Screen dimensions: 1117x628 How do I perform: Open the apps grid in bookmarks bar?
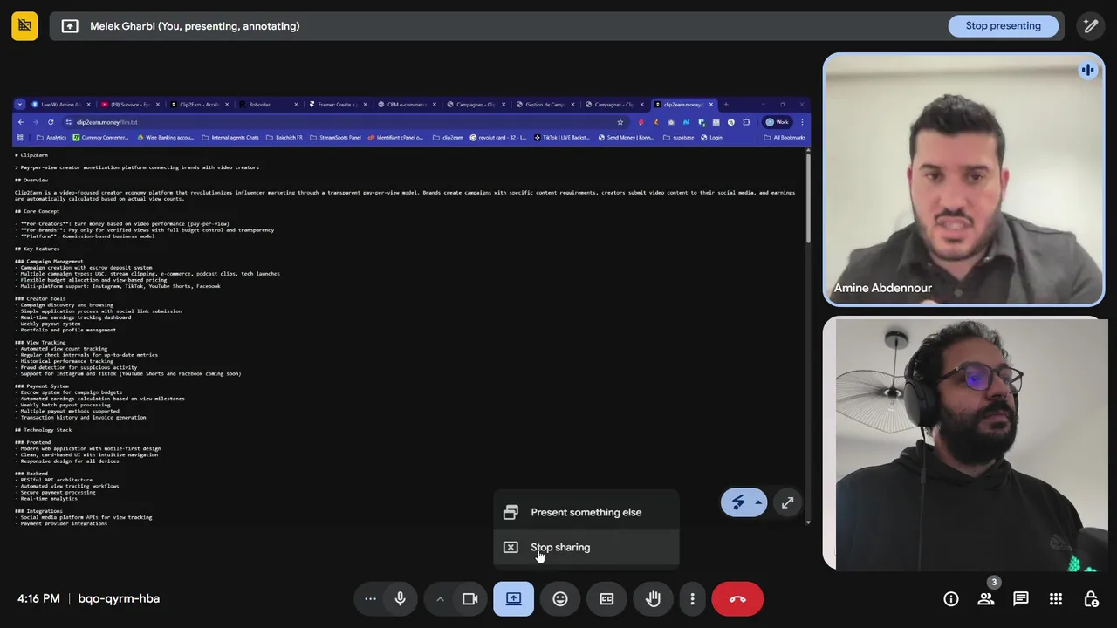20,138
